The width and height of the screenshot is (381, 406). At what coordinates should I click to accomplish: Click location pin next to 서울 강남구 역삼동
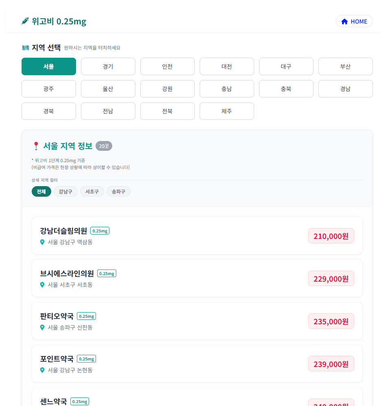(42, 242)
